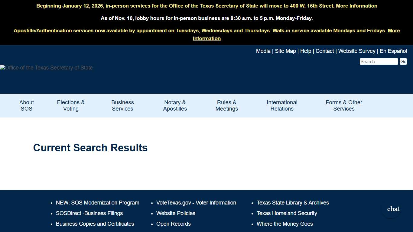Open the Site Map page
Screen dimensions: 413x232
click(285, 51)
